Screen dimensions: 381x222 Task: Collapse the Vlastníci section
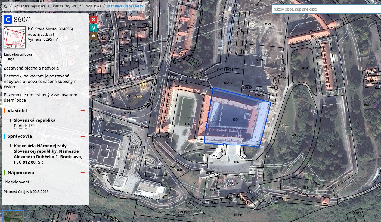pos(83,111)
